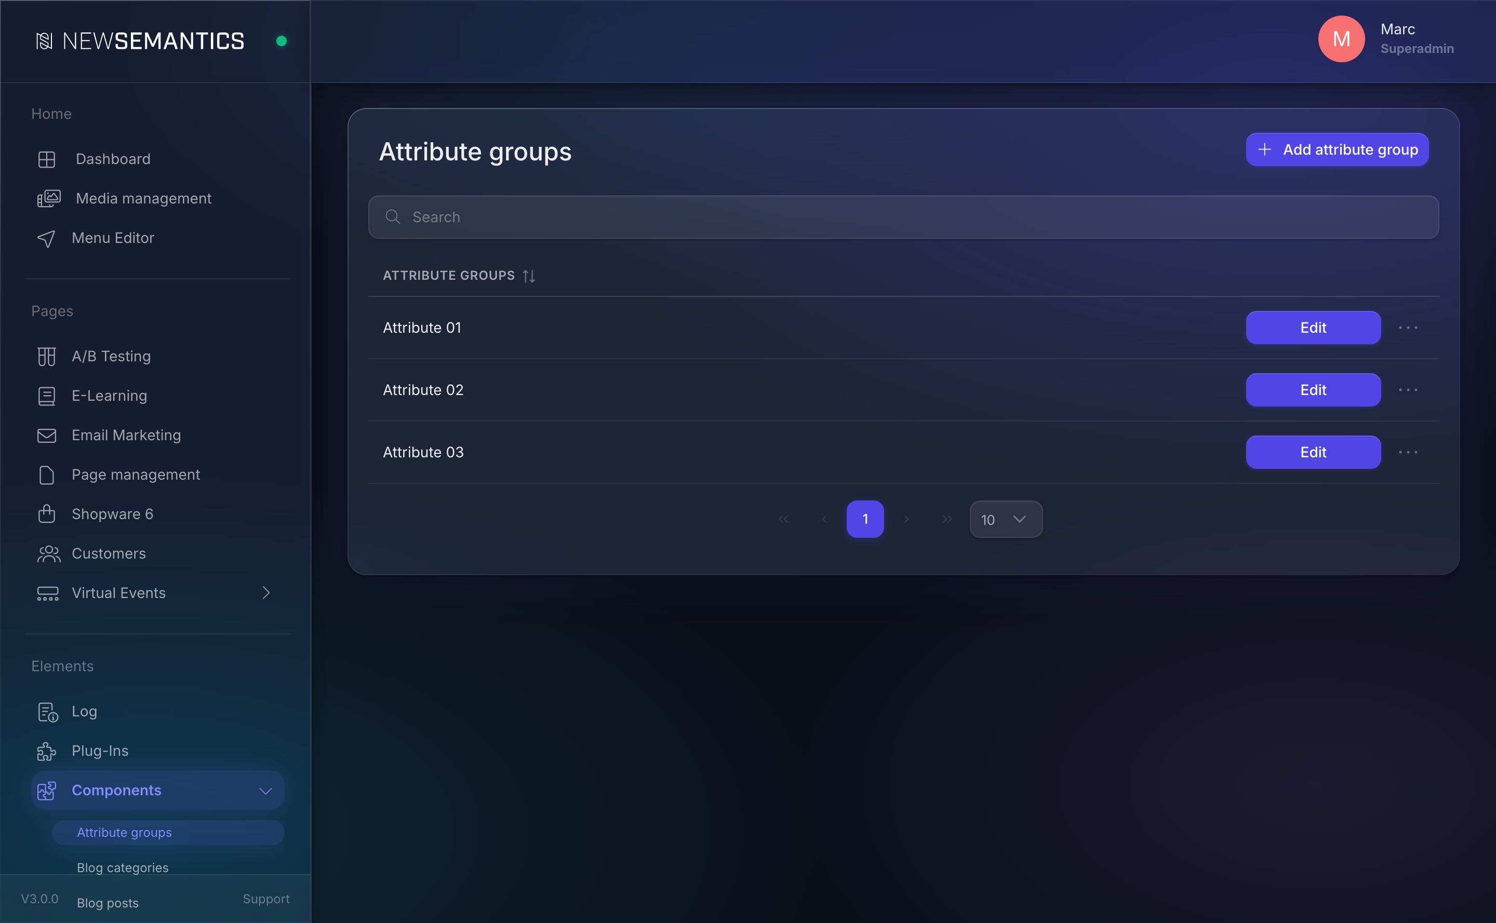Click the magnifier icon in search bar
Viewport: 1496px width, 923px height.
coord(393,216)
